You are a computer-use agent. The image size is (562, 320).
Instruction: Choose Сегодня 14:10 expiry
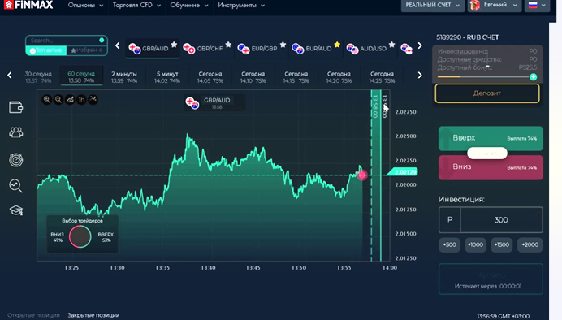[x=253, y=76]
